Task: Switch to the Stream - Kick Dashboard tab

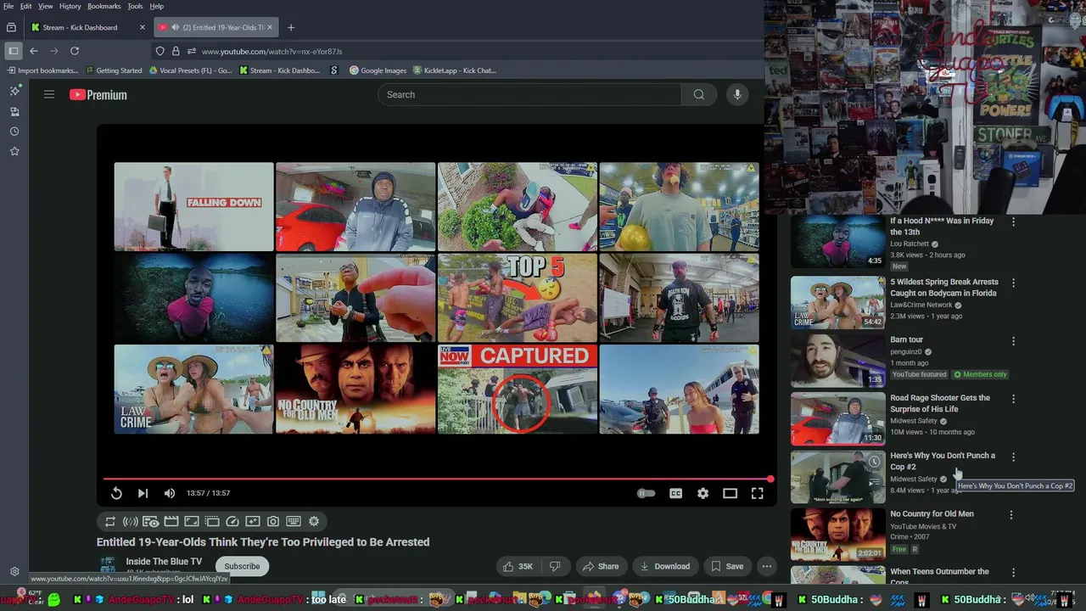Action: (x=88, y=27)
